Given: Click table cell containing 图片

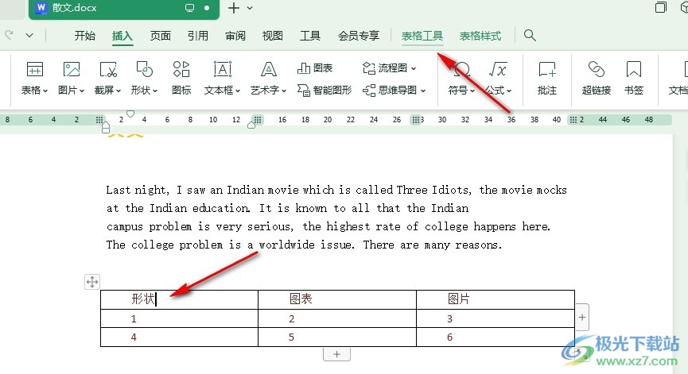Looking at the screenshot, I should pos(496,299).
